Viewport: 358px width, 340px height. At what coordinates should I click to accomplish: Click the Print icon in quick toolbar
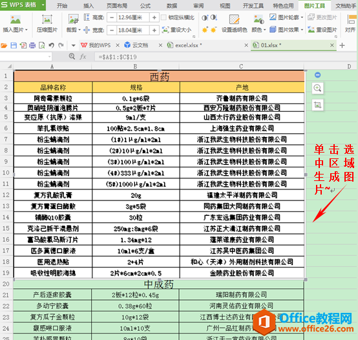click(32, 45)
